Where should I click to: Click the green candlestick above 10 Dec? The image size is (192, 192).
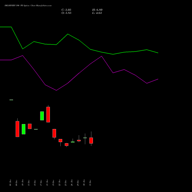pyautogui.click(x=23, y=129)
